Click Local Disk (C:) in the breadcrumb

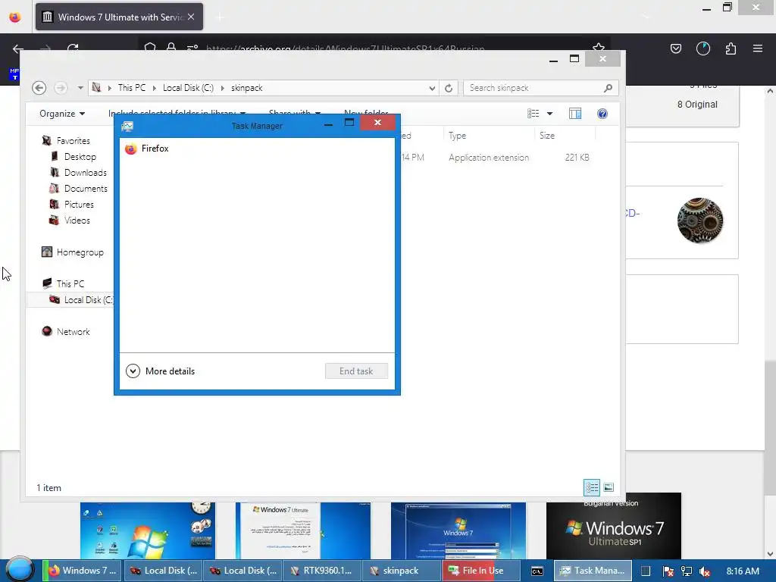coord(188,88)
